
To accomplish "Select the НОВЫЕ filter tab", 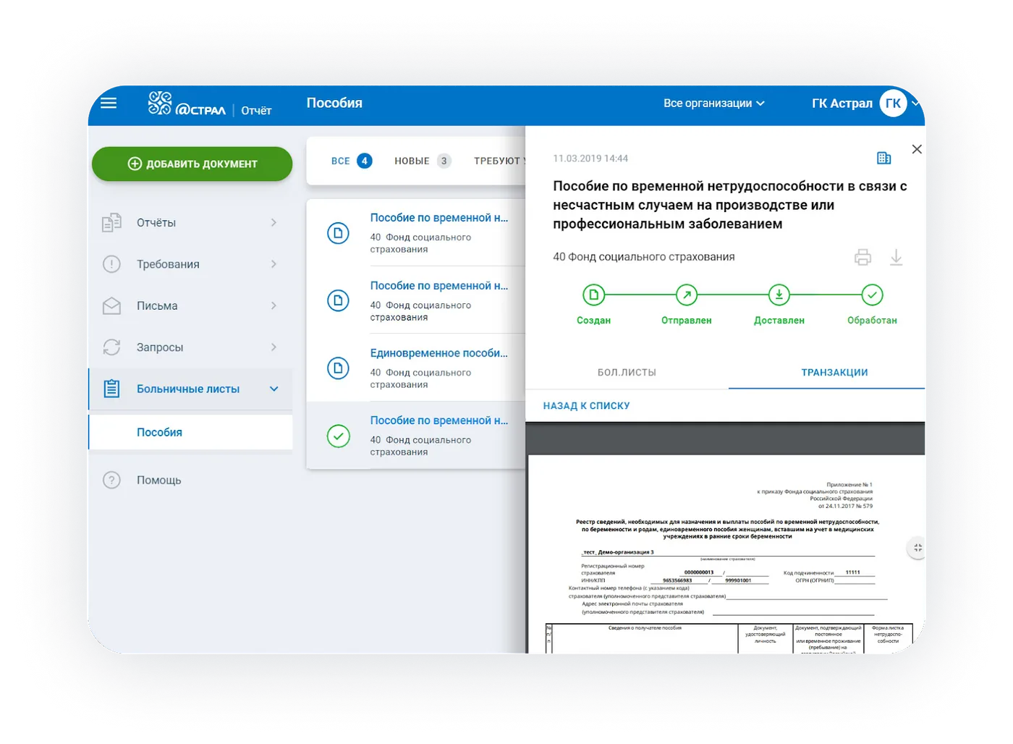I will click(x=423, y=161).
